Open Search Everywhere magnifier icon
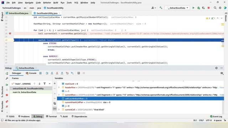 coord(215,8)
